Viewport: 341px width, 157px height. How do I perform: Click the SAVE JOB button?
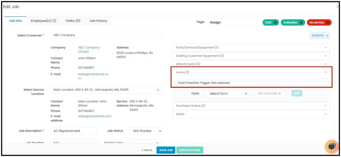point(166,150)
